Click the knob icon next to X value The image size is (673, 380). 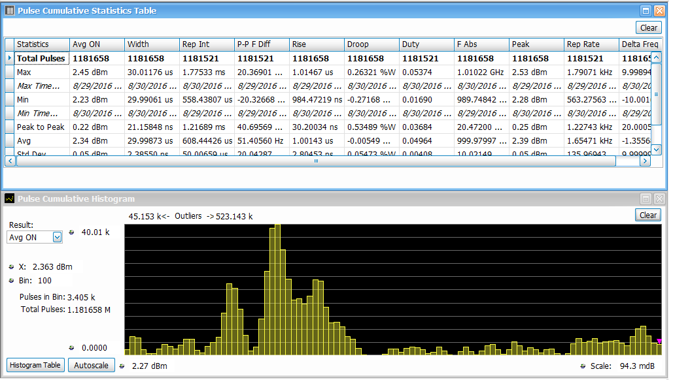(x=12, y=267)
